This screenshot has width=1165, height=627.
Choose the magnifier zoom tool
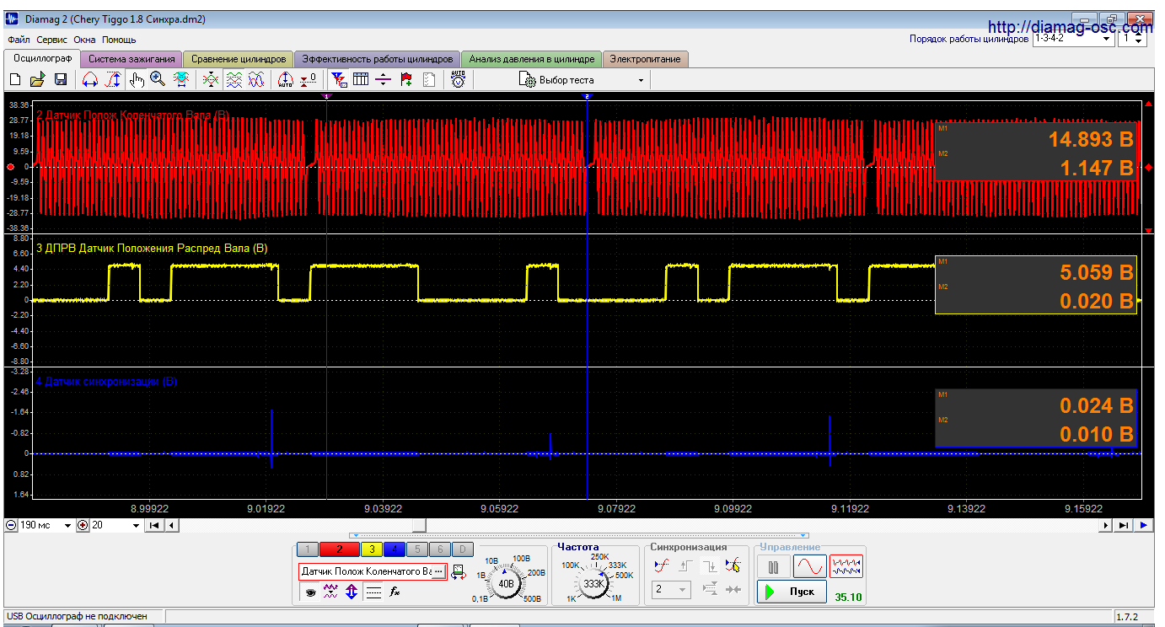tap(158, 79)
